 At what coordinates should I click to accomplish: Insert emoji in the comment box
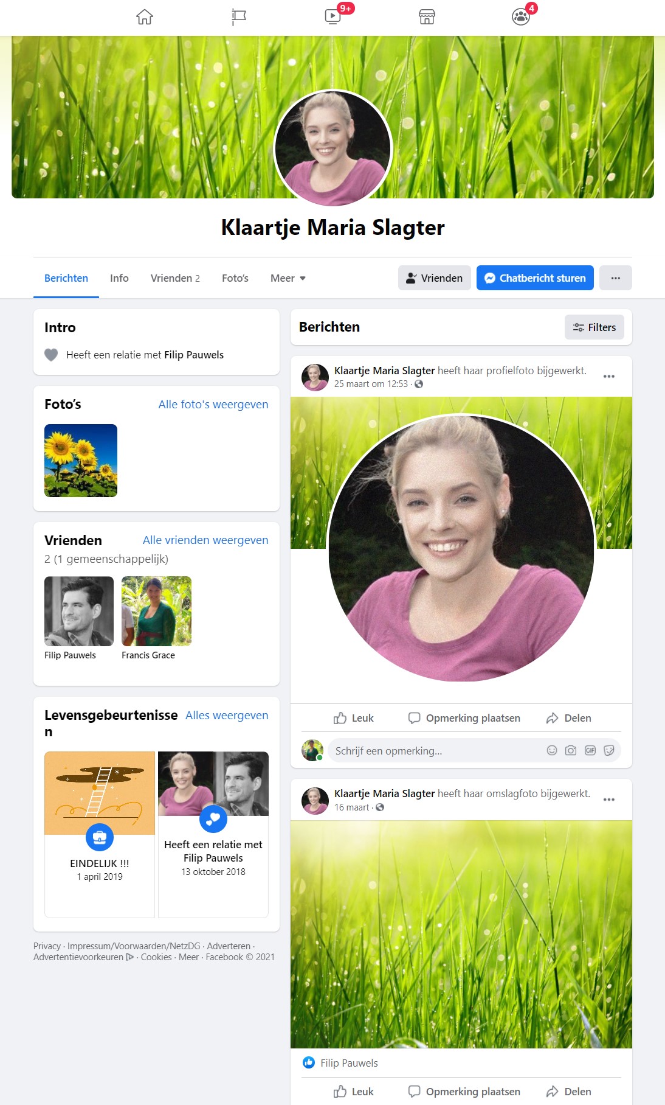click(552, 750)
